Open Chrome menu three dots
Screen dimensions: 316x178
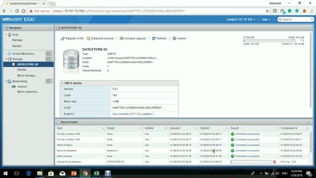pyautogui.click(x=312, y=11)
